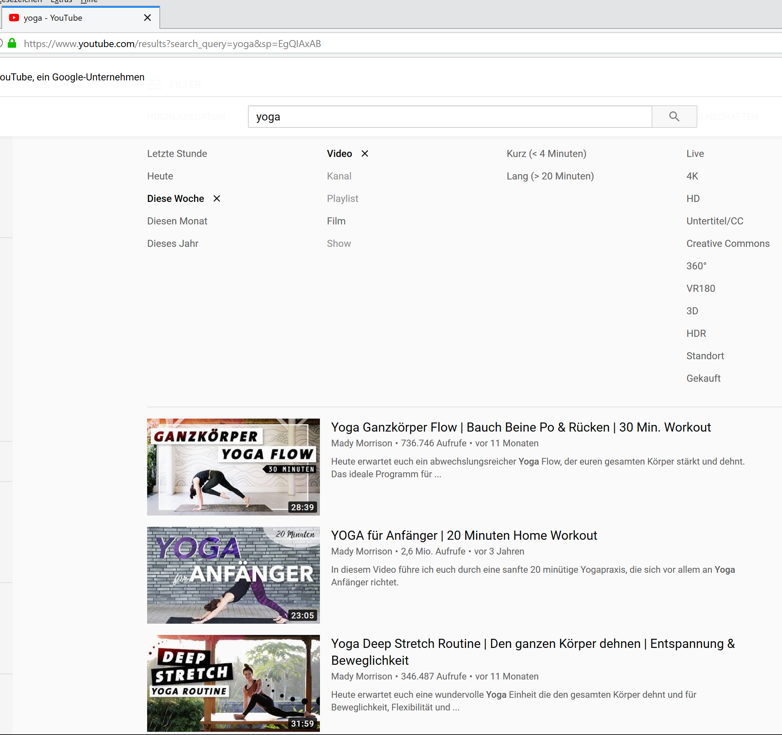
Task: Click the green padlock security icon
Action: click(x=12, y=43)
